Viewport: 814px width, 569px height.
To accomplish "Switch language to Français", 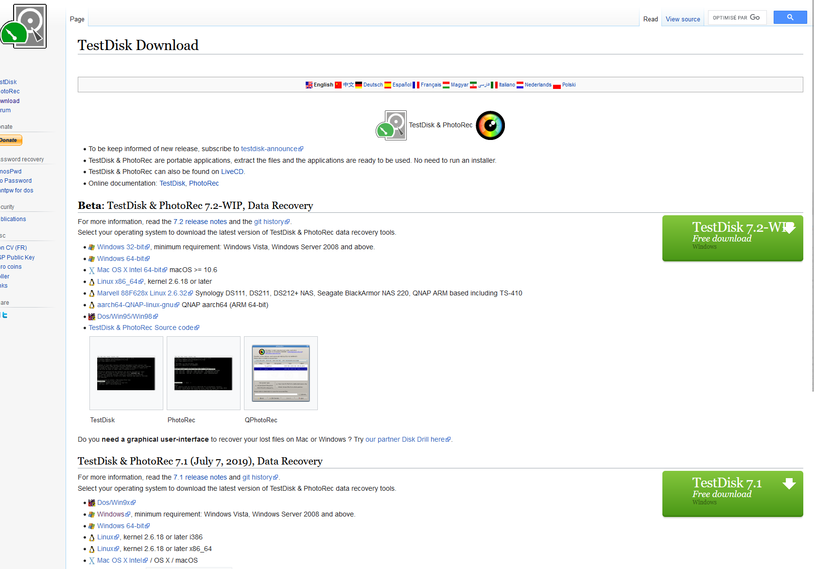I will (x=431, y=85).
